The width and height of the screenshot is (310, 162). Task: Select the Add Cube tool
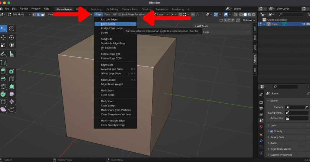coord(3,63)
